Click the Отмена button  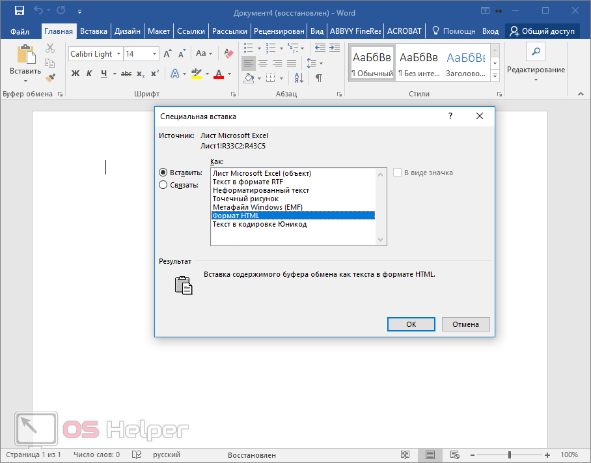[x=465, y=324]
